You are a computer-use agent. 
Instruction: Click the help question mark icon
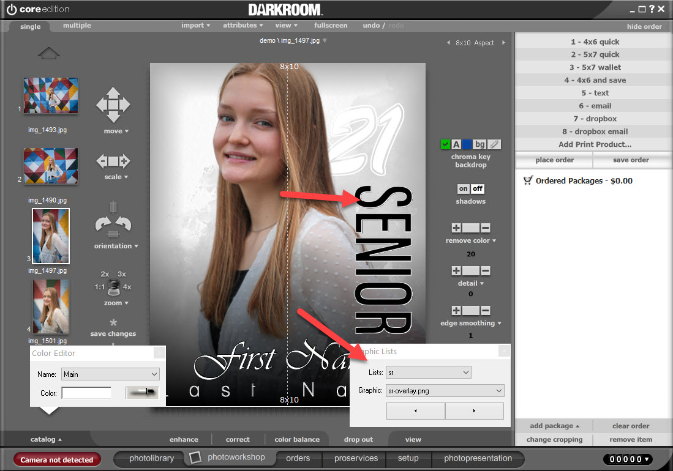(x=652, y=9)
